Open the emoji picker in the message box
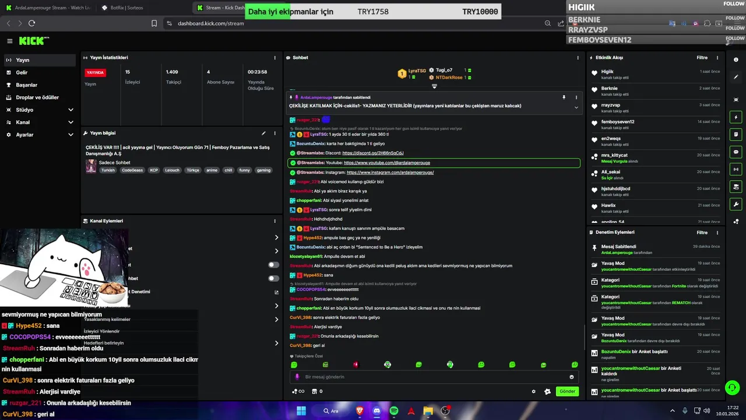The height and width of the screenshot is (420, 746). tap(572, 377)
